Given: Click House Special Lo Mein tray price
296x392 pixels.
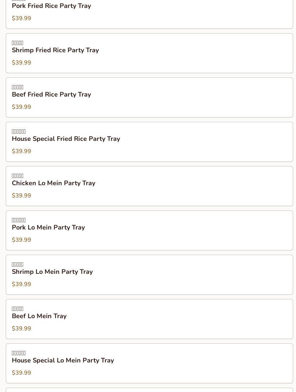Looking at the screenshot, I should (x=22, y=373).
